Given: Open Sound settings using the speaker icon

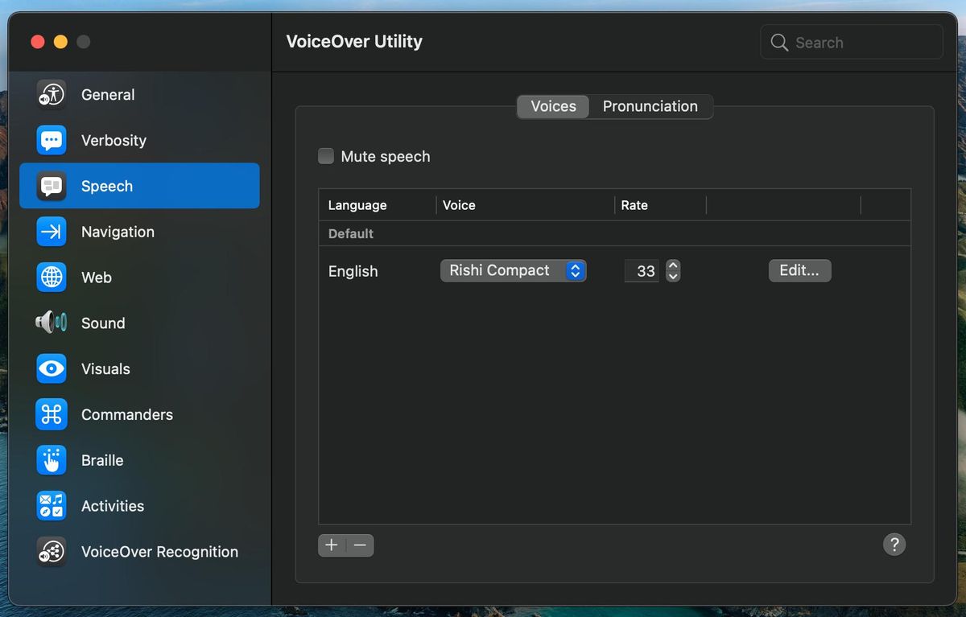Looking at the screenshot, I should 51,323.
